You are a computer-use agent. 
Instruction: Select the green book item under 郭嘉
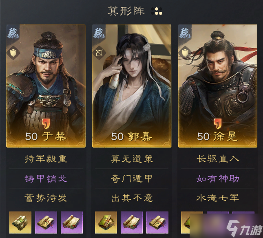point(106,223)
